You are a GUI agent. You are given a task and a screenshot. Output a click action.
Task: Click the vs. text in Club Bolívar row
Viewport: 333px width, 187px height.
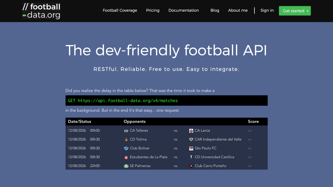pos(176,148)
